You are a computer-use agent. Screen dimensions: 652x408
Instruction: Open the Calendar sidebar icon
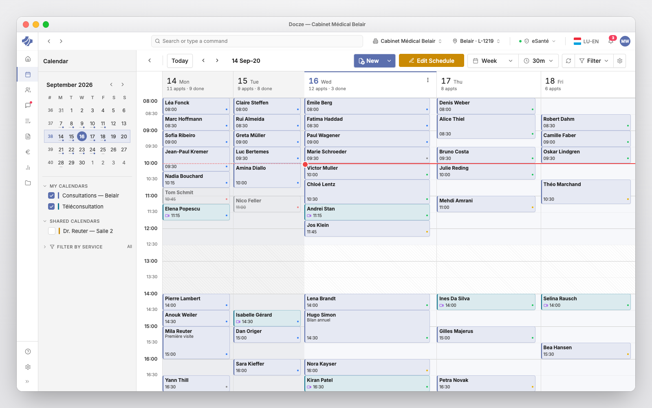point(28,74)
